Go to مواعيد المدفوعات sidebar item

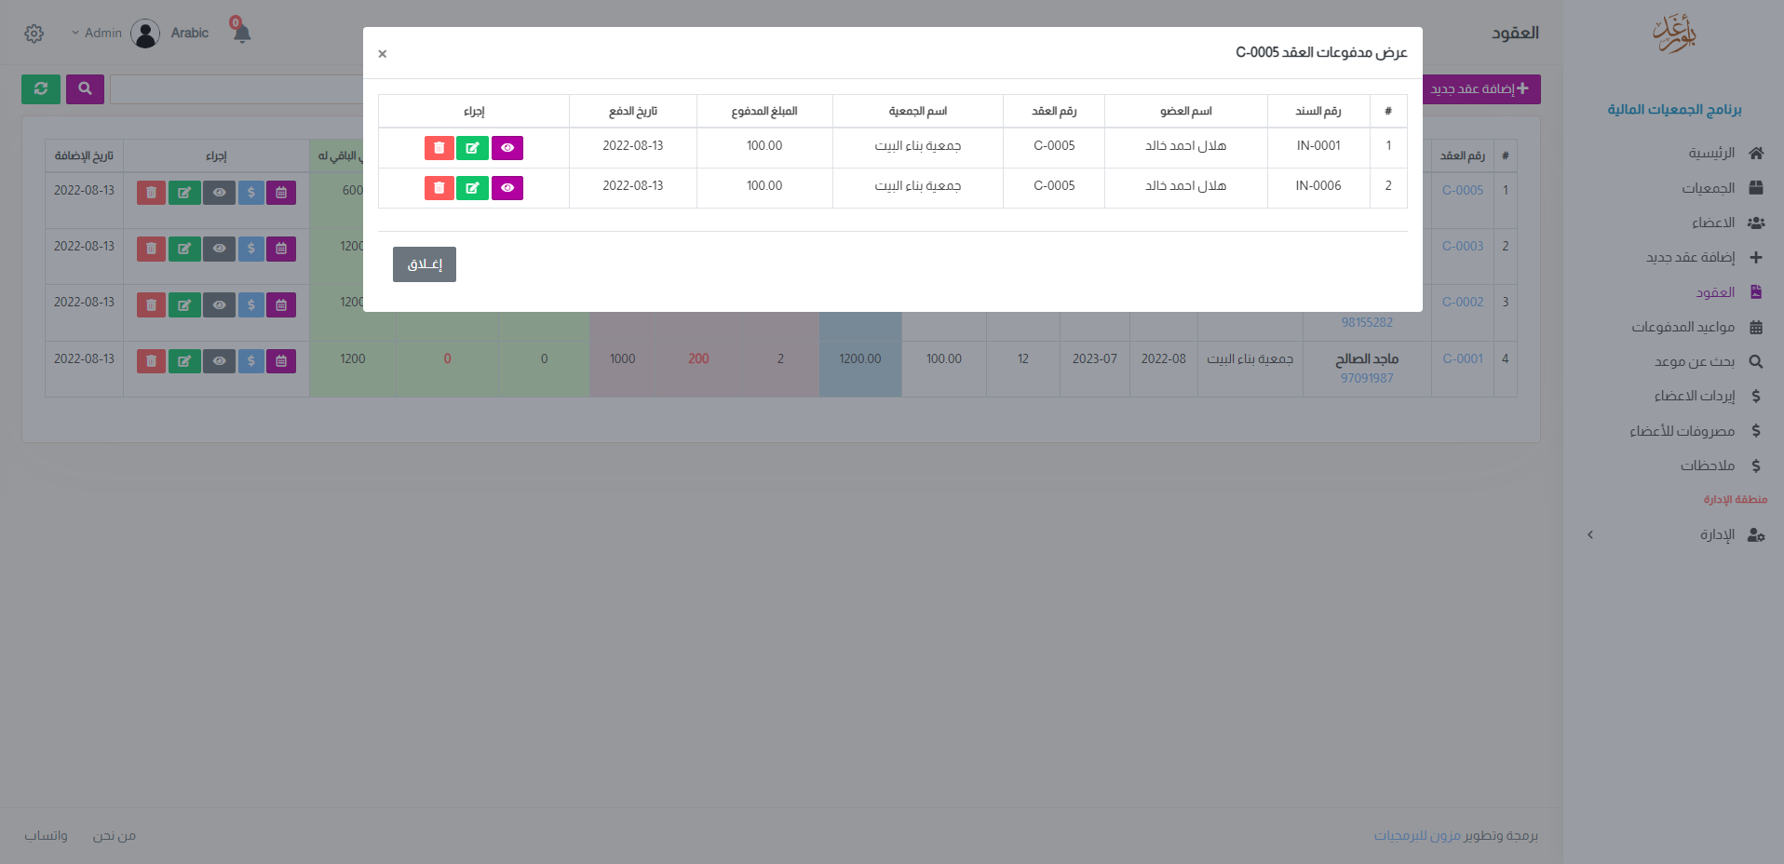1683,327
